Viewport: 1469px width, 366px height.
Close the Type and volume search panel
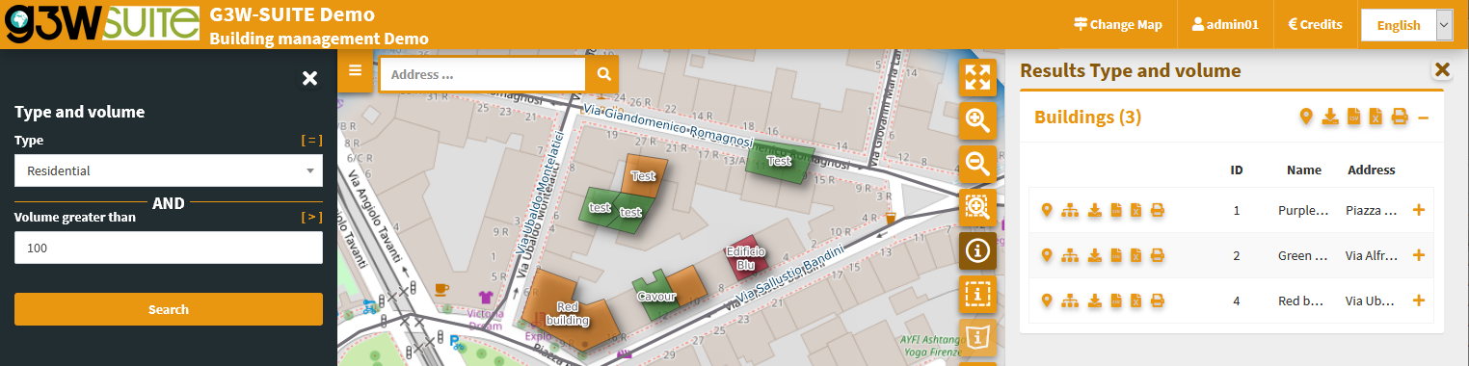309,78
